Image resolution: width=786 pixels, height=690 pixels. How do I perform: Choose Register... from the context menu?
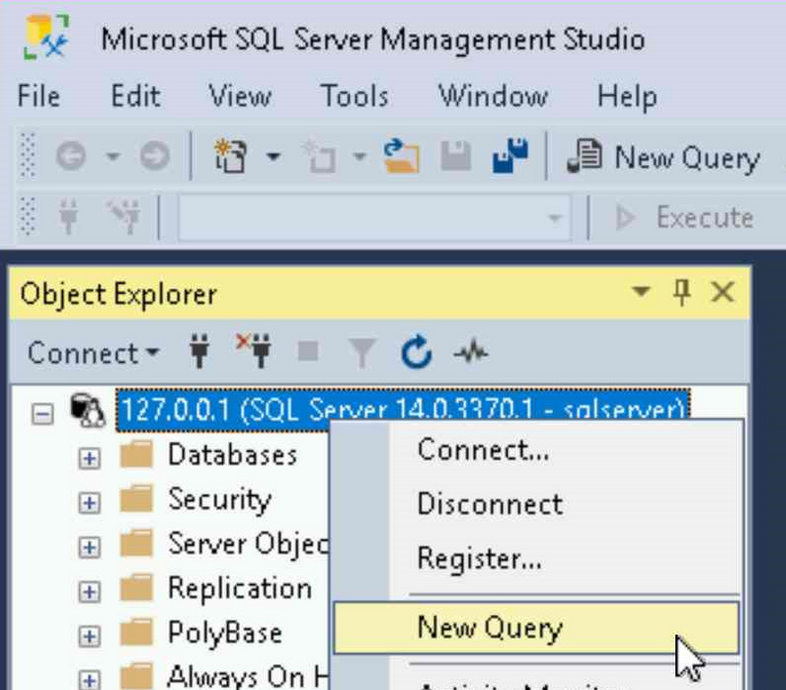click(x=536, y=558)
